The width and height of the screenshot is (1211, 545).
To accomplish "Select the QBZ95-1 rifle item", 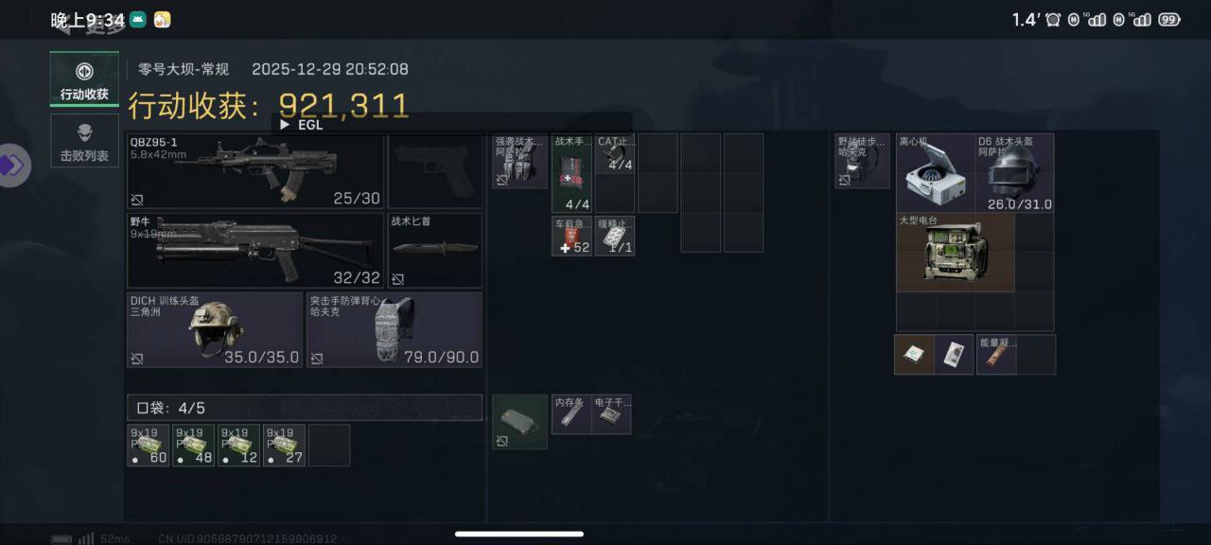I will (255, 171).
